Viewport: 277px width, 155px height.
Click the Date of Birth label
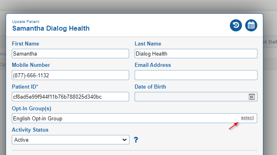click(150, 87)
